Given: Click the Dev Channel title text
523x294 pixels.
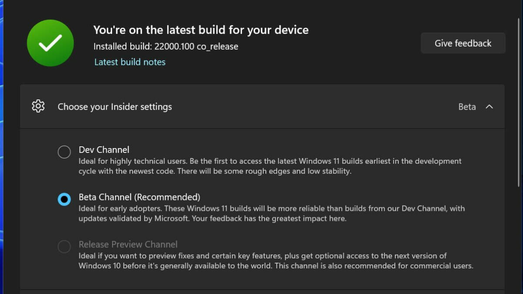Looking at the screenshot, I should pos(104,150).
